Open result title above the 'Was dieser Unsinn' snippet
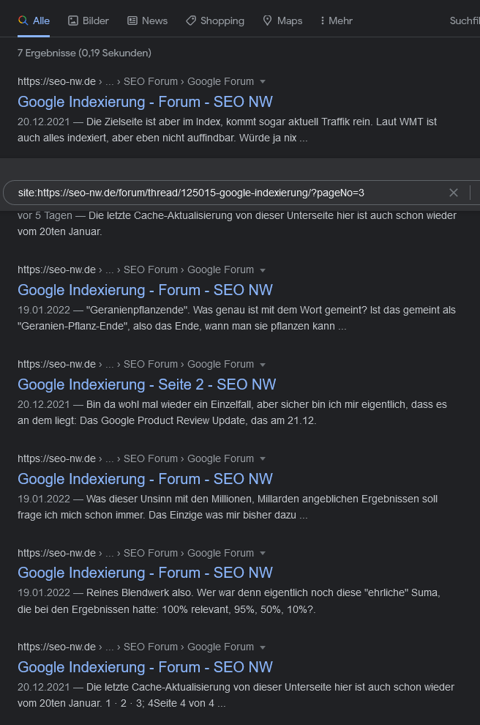The image size is (480, 725). click(x=145, y=479)
